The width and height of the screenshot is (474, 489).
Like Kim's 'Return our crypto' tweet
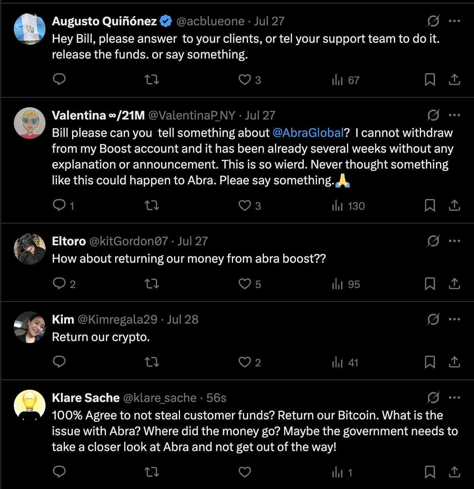coord(245,362)
